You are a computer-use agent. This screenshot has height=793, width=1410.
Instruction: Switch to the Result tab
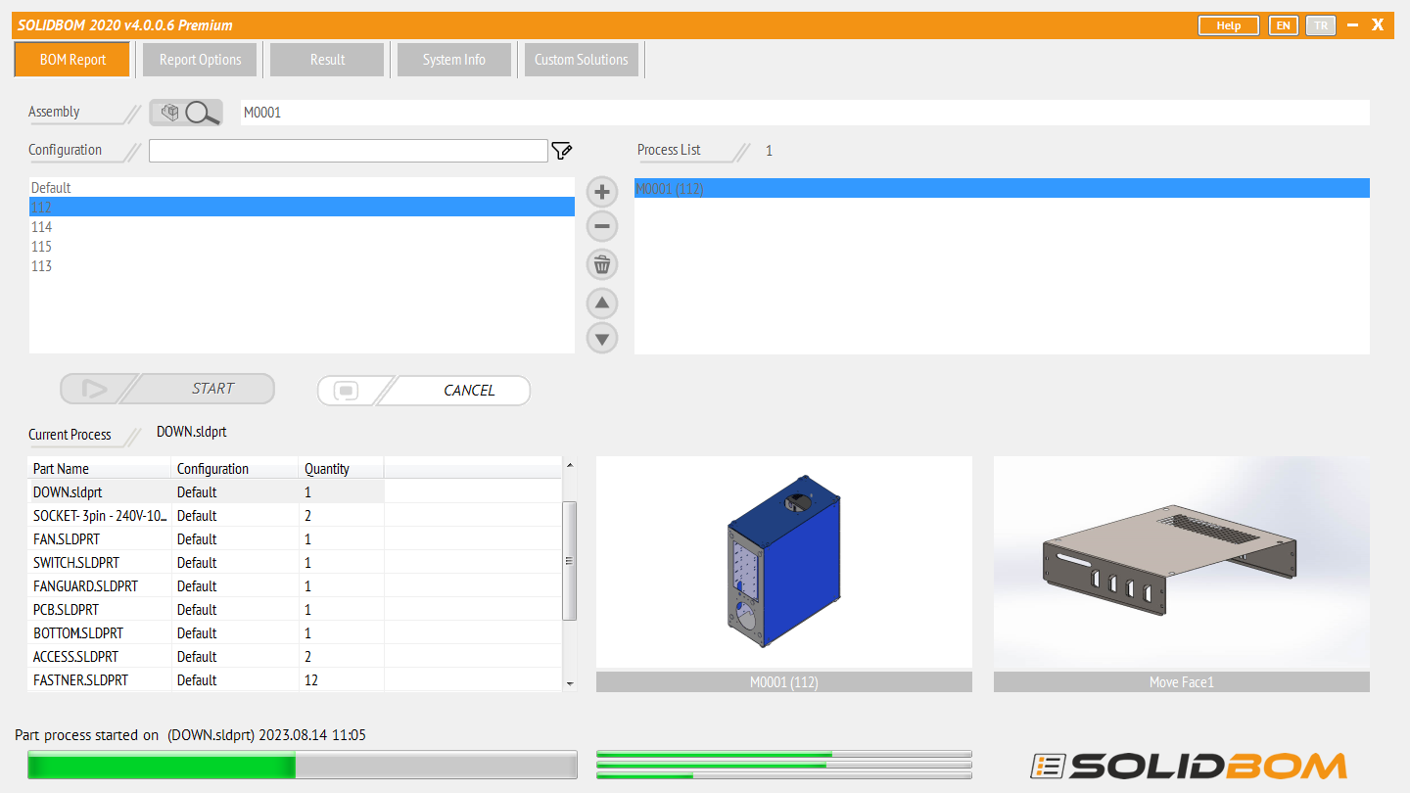coord(327,60)
